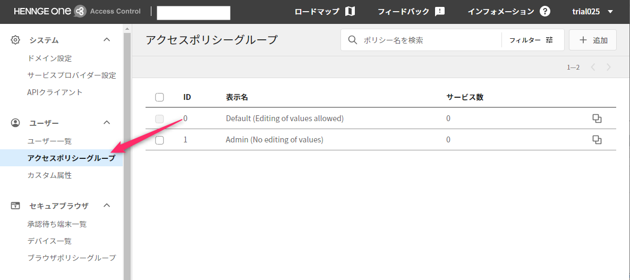The image size is (630, 280).
Task: Click the copy icon for Default policy
Action: coord(597,118)
